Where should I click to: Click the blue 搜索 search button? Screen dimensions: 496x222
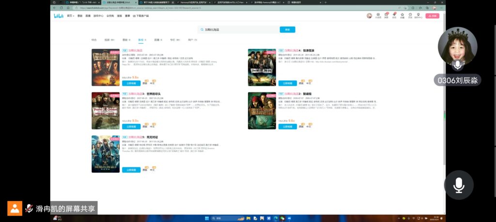287,30
